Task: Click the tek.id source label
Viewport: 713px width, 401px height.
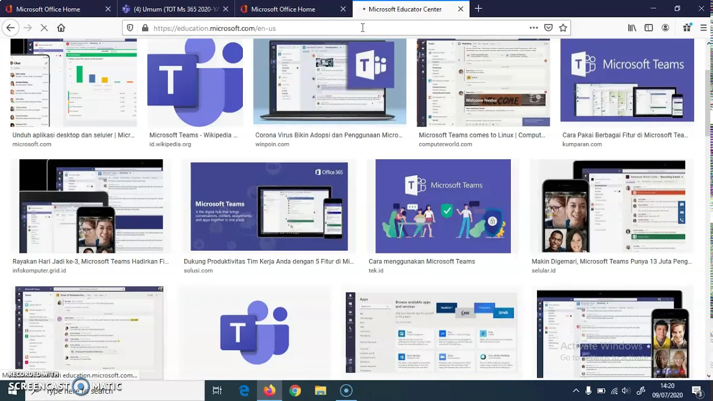Action: [376, 271]
